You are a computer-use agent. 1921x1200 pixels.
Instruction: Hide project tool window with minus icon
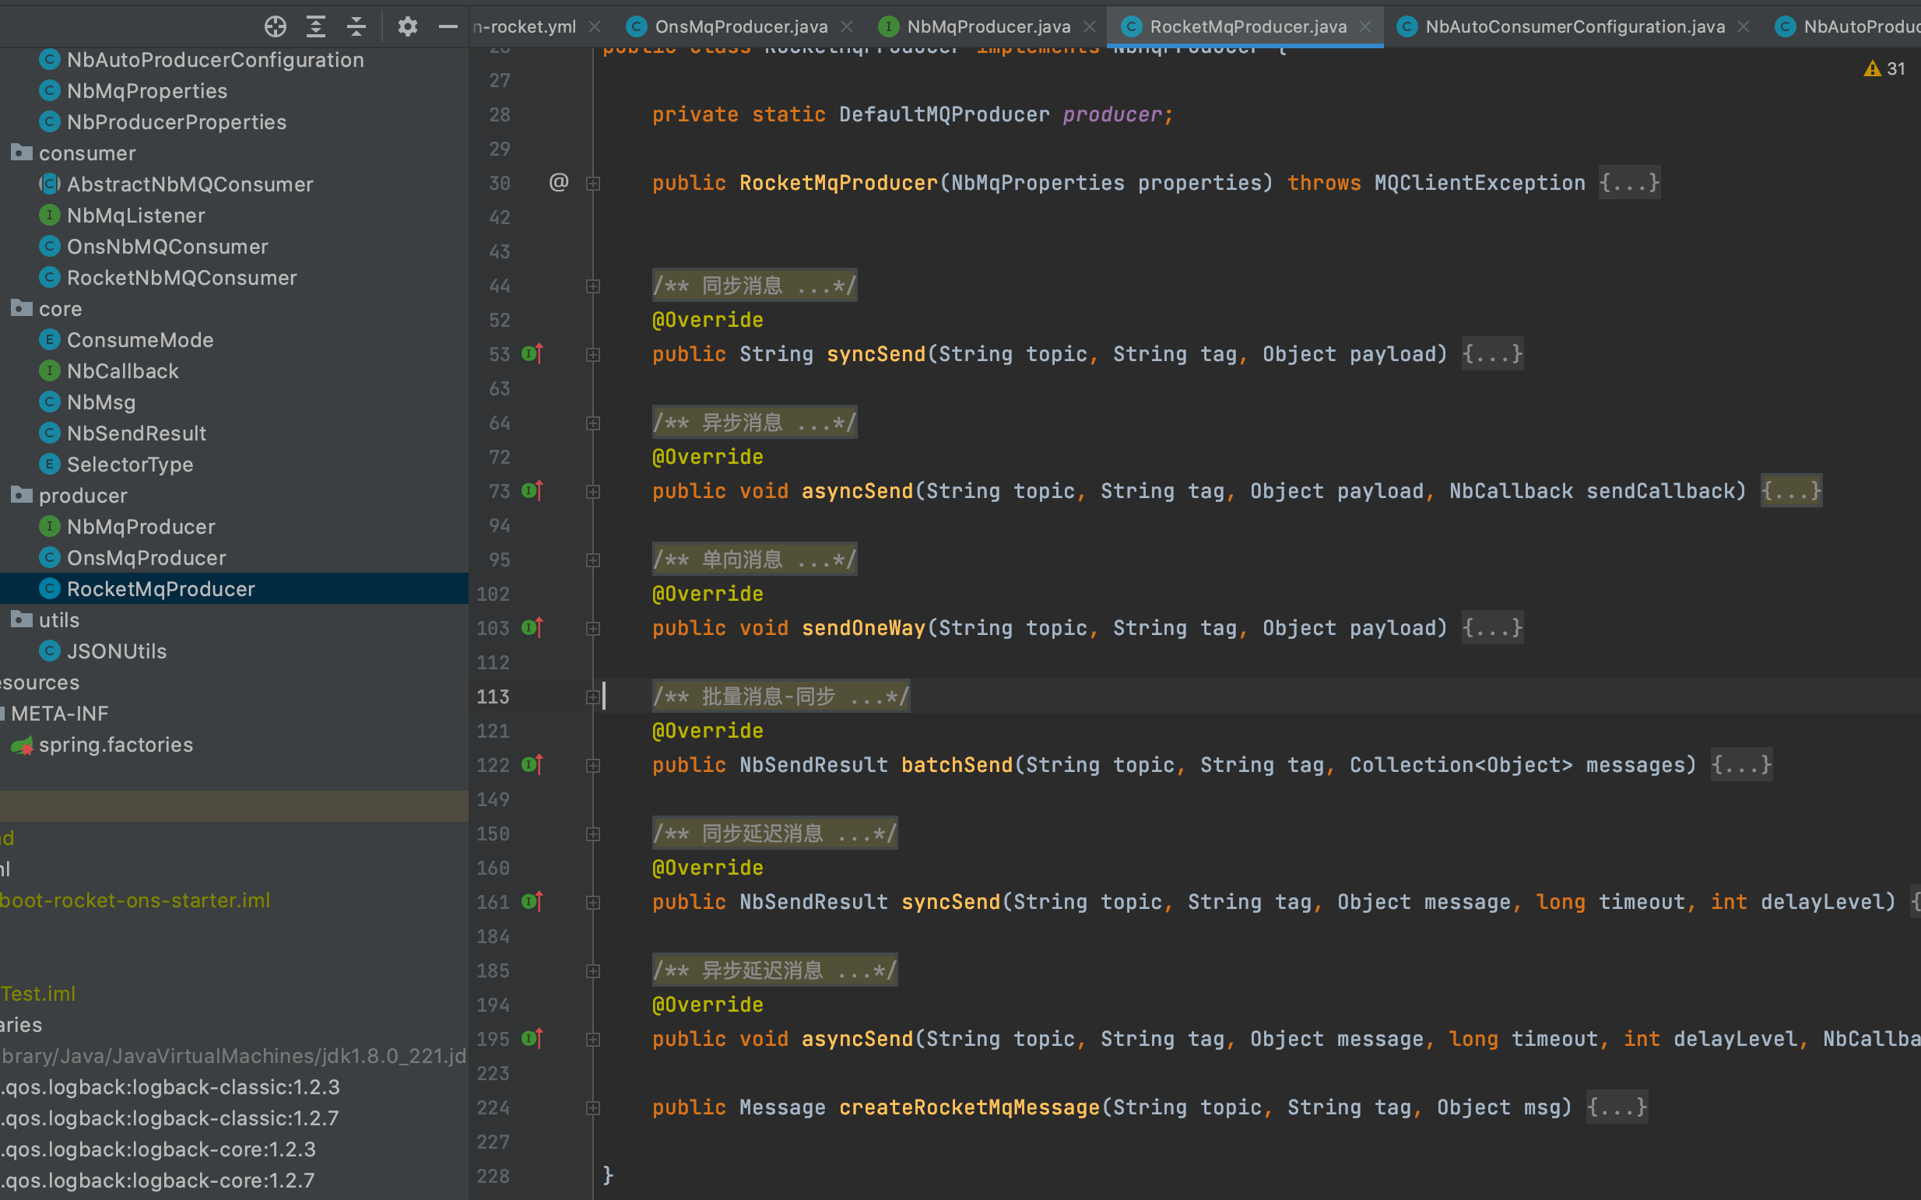tap(448, 26)
